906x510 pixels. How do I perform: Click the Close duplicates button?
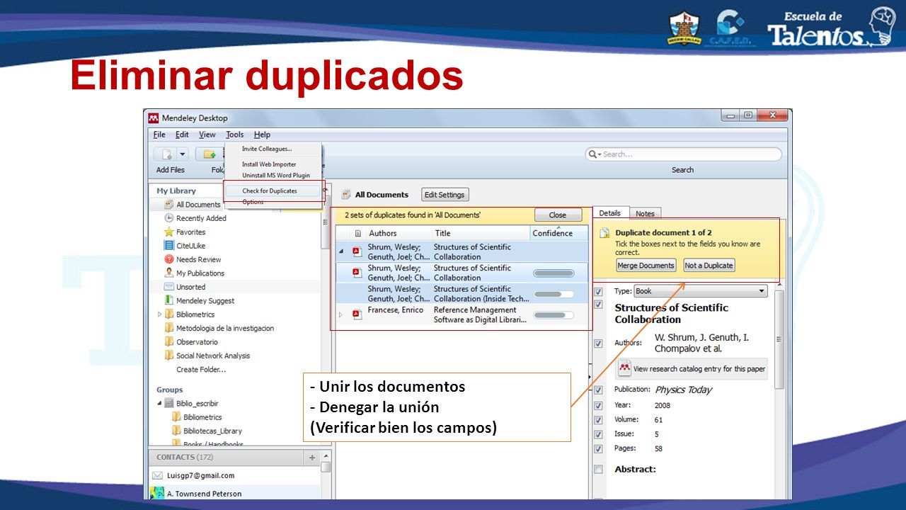[x=558, y=215]
